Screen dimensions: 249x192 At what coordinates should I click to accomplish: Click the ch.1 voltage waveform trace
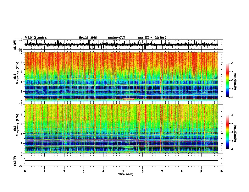pos(121,45)
